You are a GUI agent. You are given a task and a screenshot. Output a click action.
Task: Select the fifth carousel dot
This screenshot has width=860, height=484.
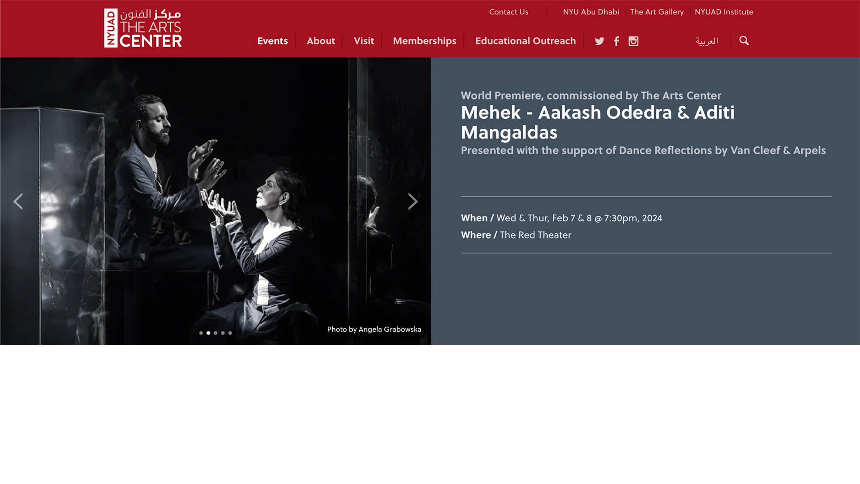[x=230, y=333]
